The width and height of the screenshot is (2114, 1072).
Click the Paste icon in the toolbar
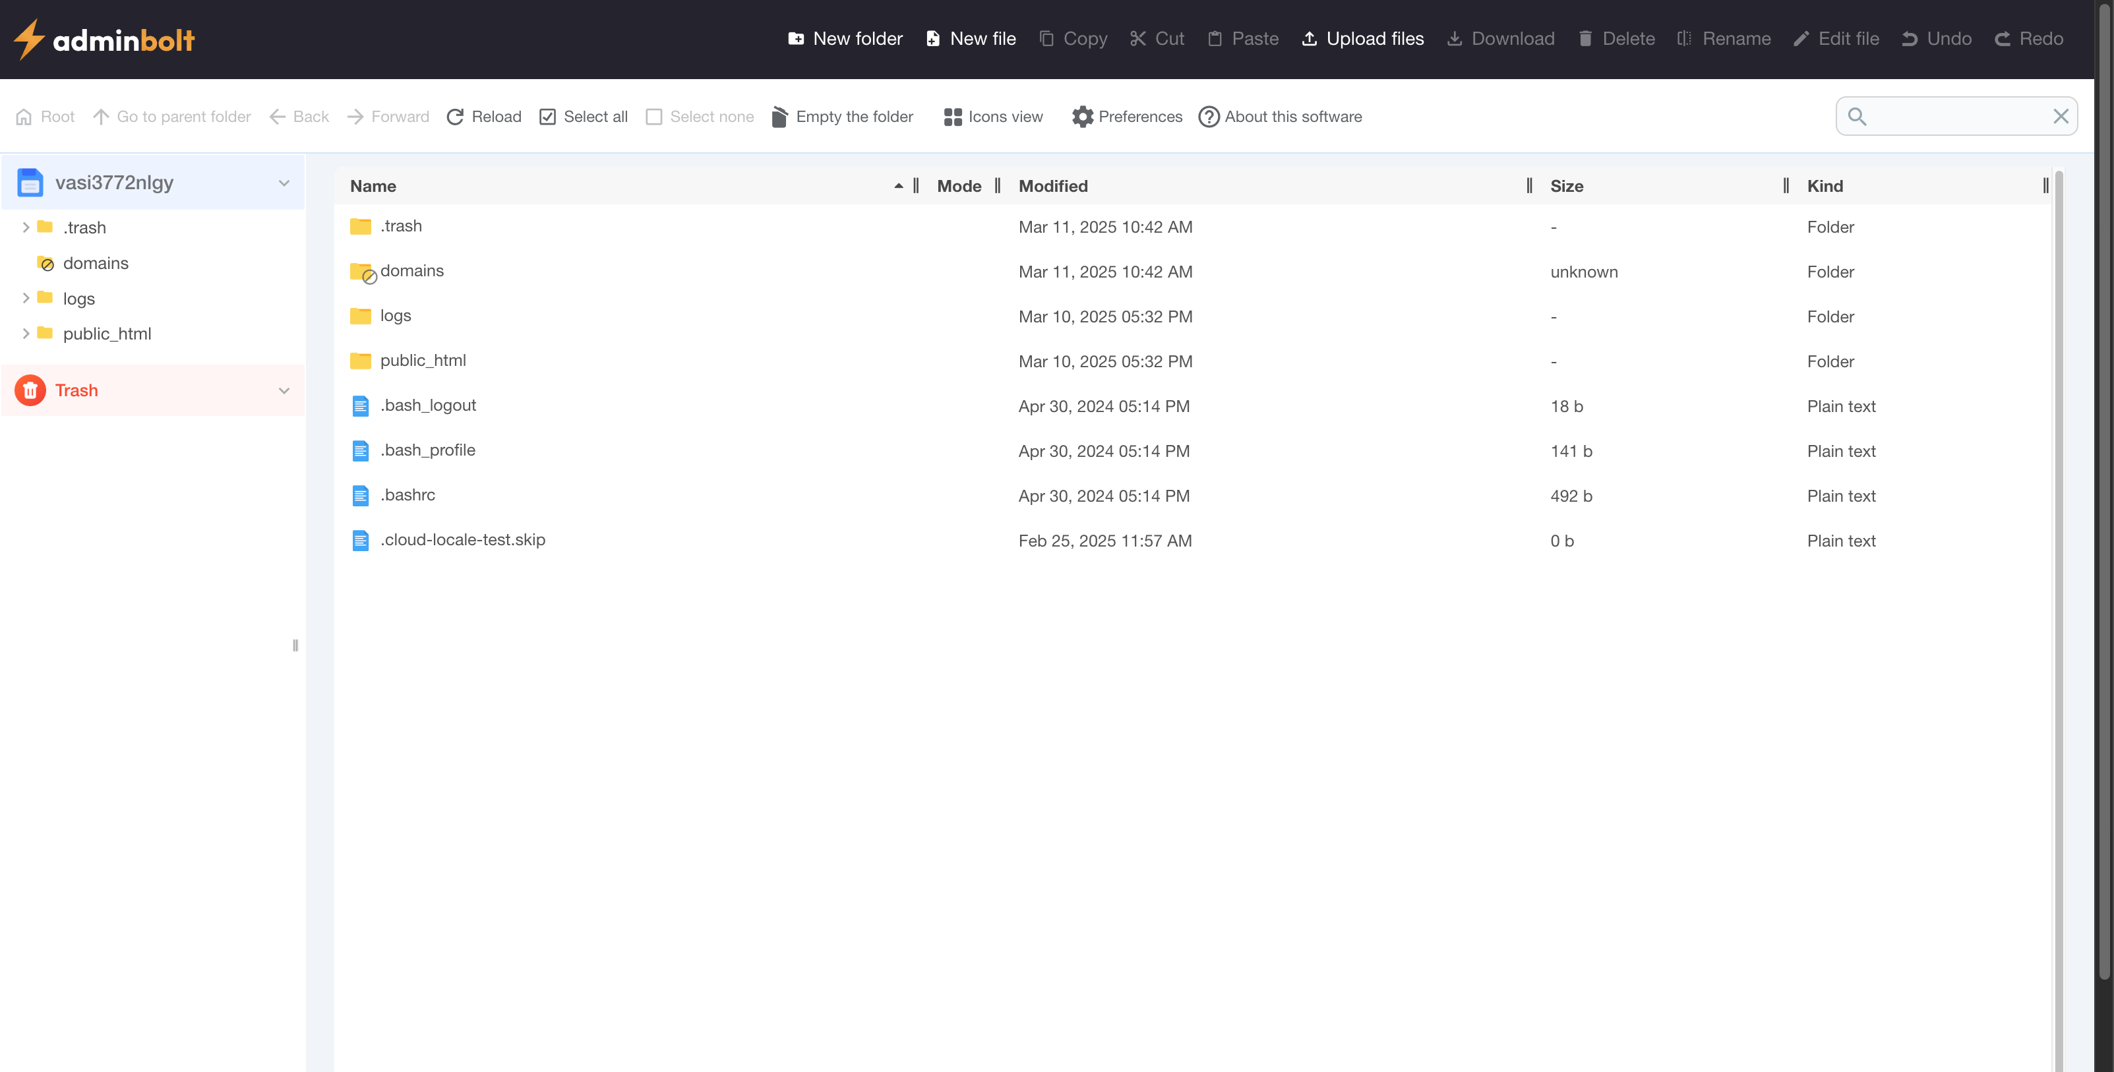tap(1216, 39)
